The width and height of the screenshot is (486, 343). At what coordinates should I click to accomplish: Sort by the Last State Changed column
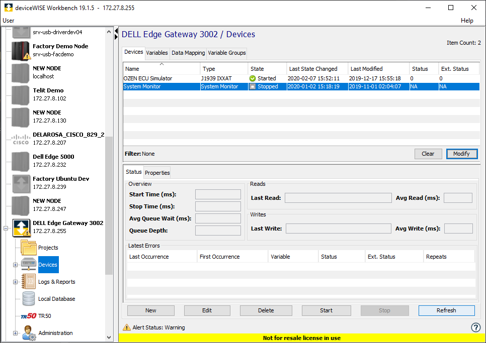(x=317, y=69)
